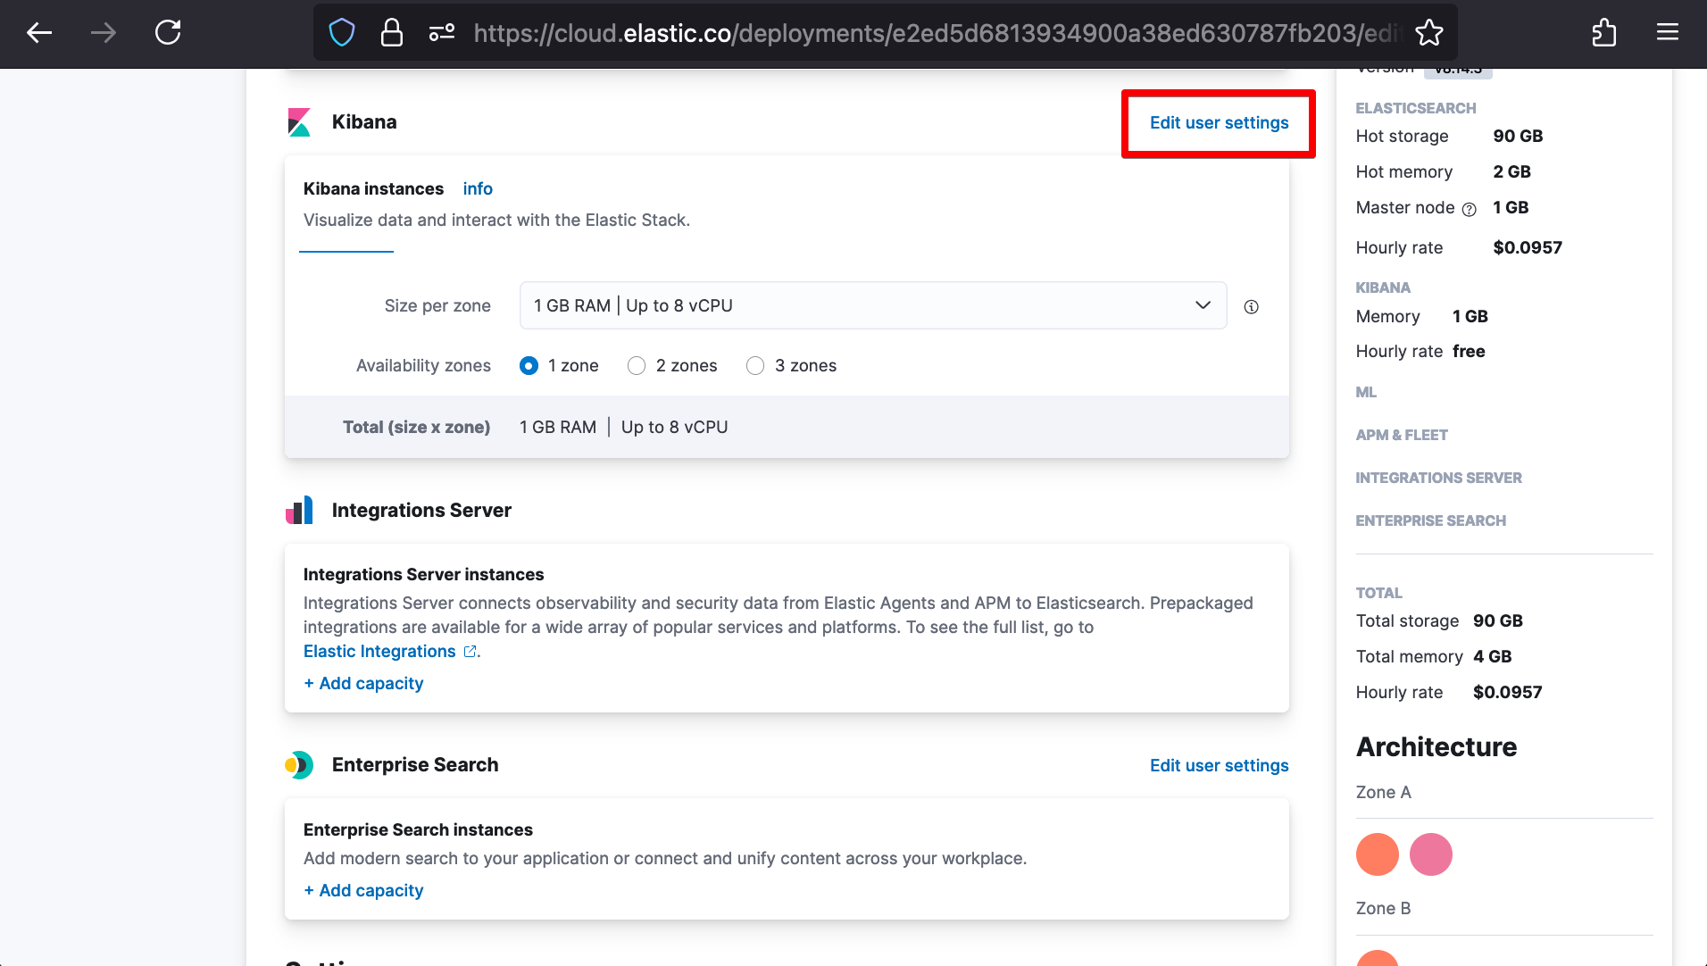Click Enterprise Search instances title

pyautogui.click(x=418, y=830)
